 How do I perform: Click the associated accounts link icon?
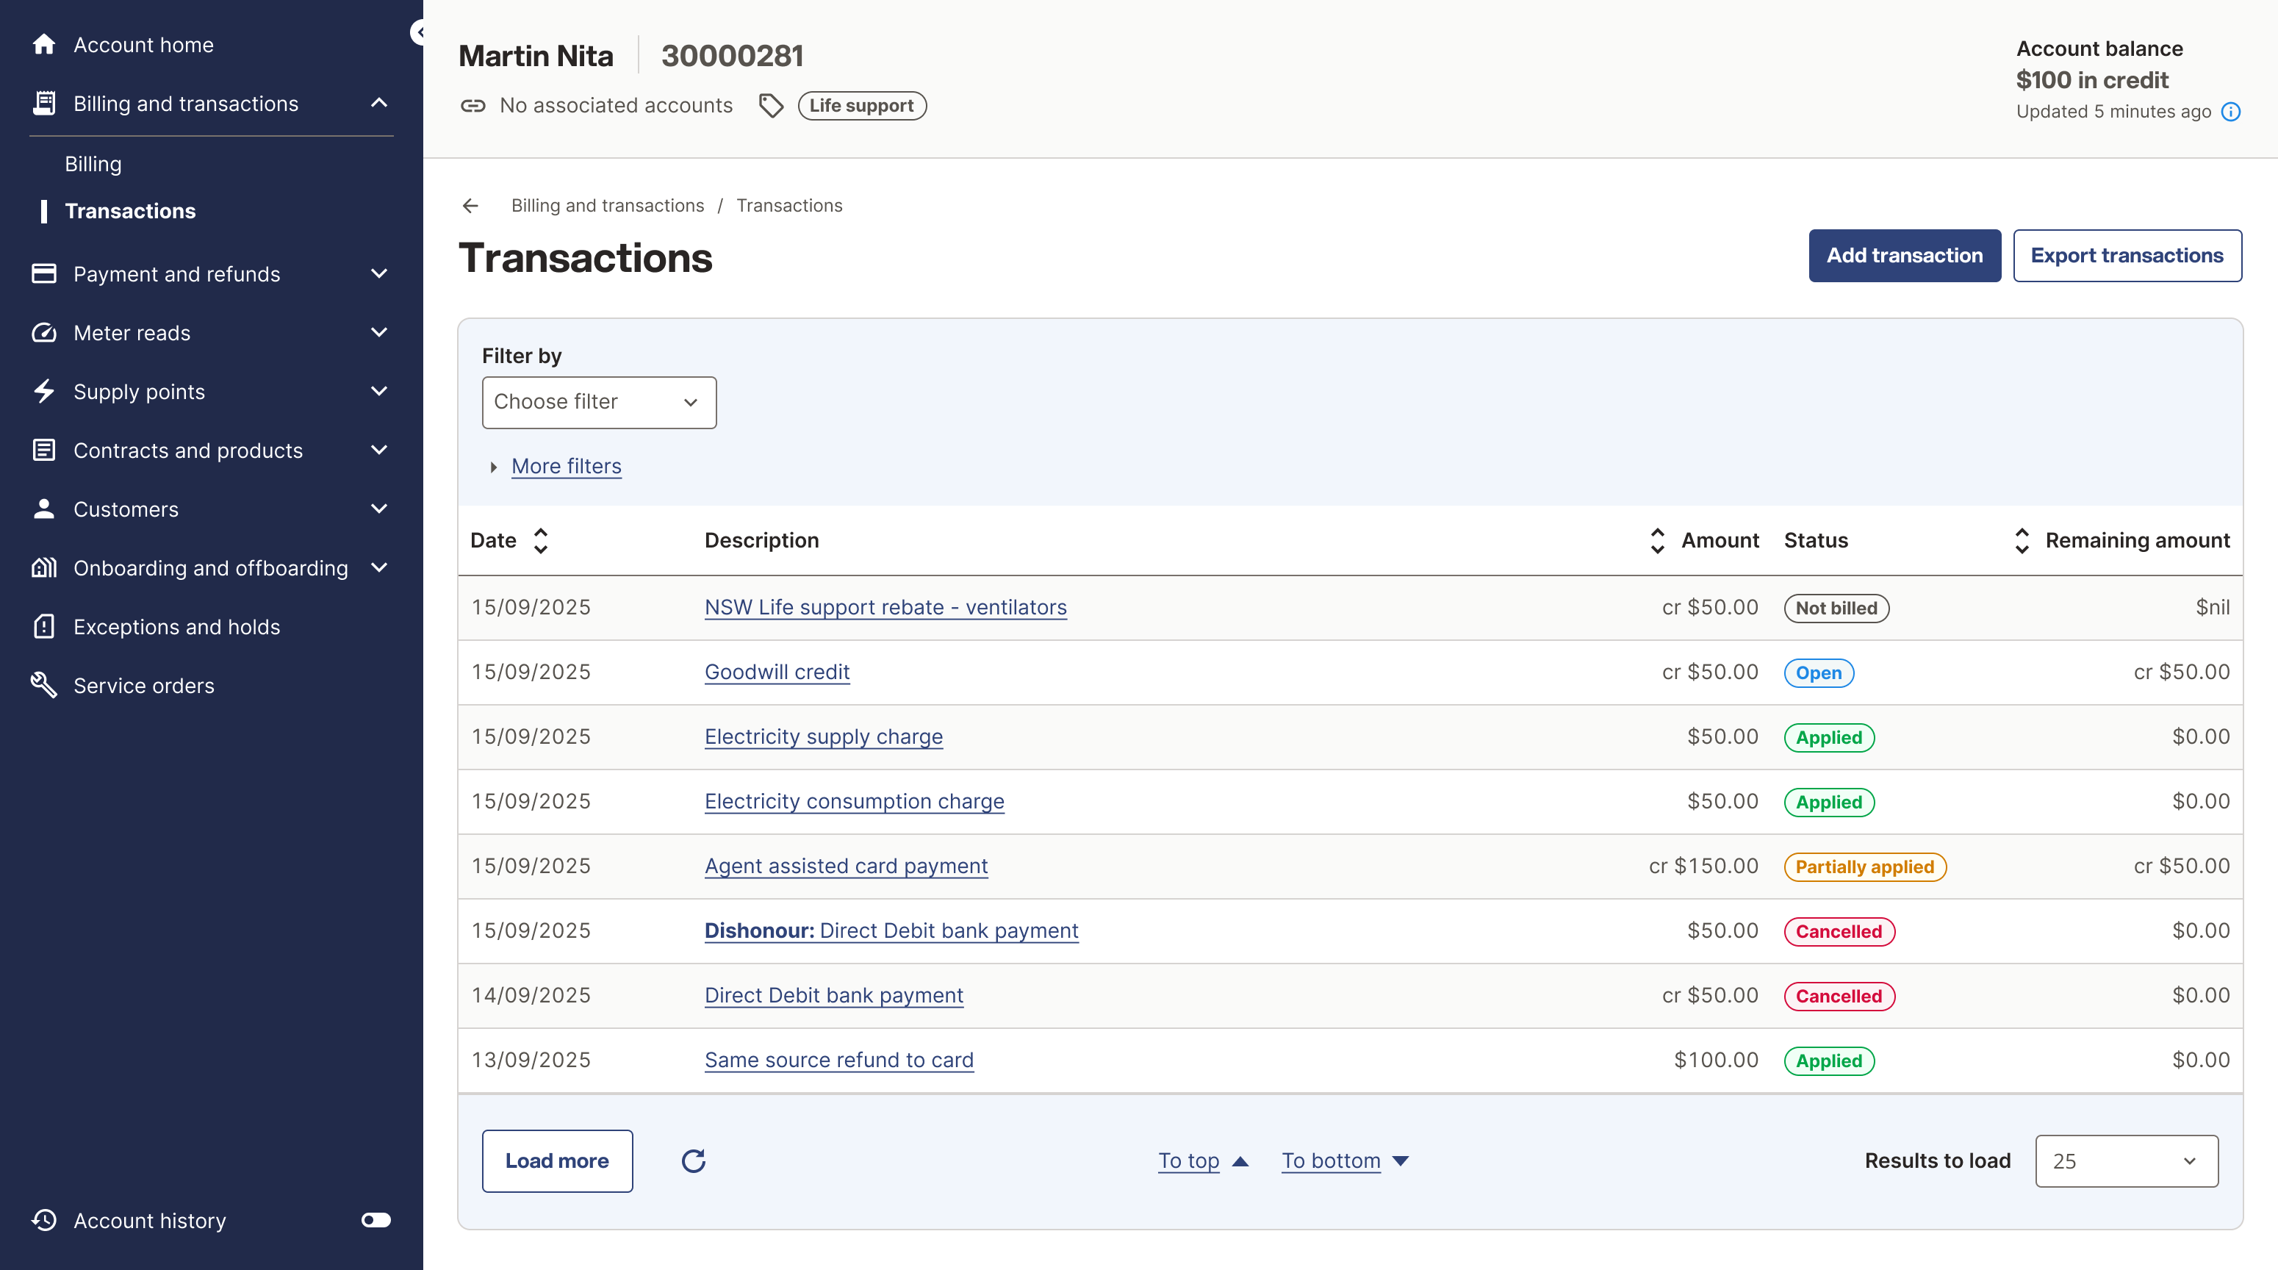point(473,105)
